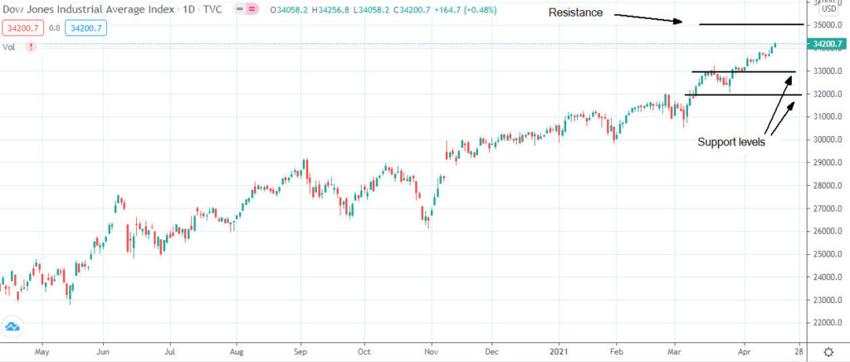Open chart settings gear icon
The width and height of the screenshot is (850, 362).
pyautogui.click(x=828, y=351)
